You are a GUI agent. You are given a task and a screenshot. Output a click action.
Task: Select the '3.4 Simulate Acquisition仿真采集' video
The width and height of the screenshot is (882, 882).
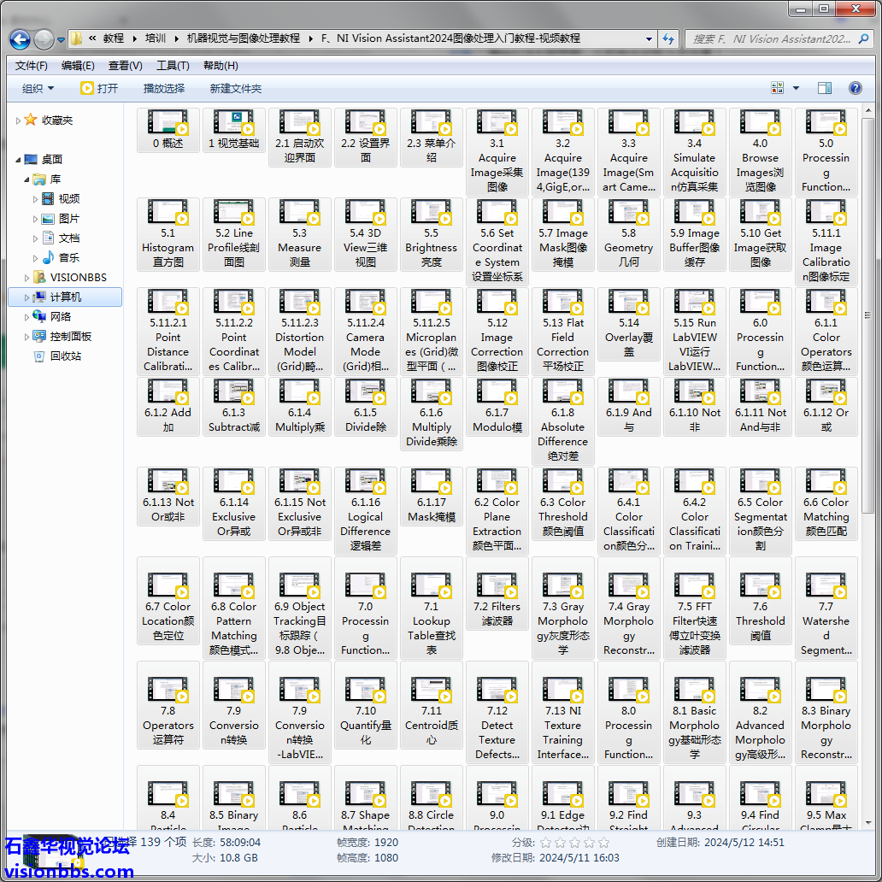(x=695, y=152)
